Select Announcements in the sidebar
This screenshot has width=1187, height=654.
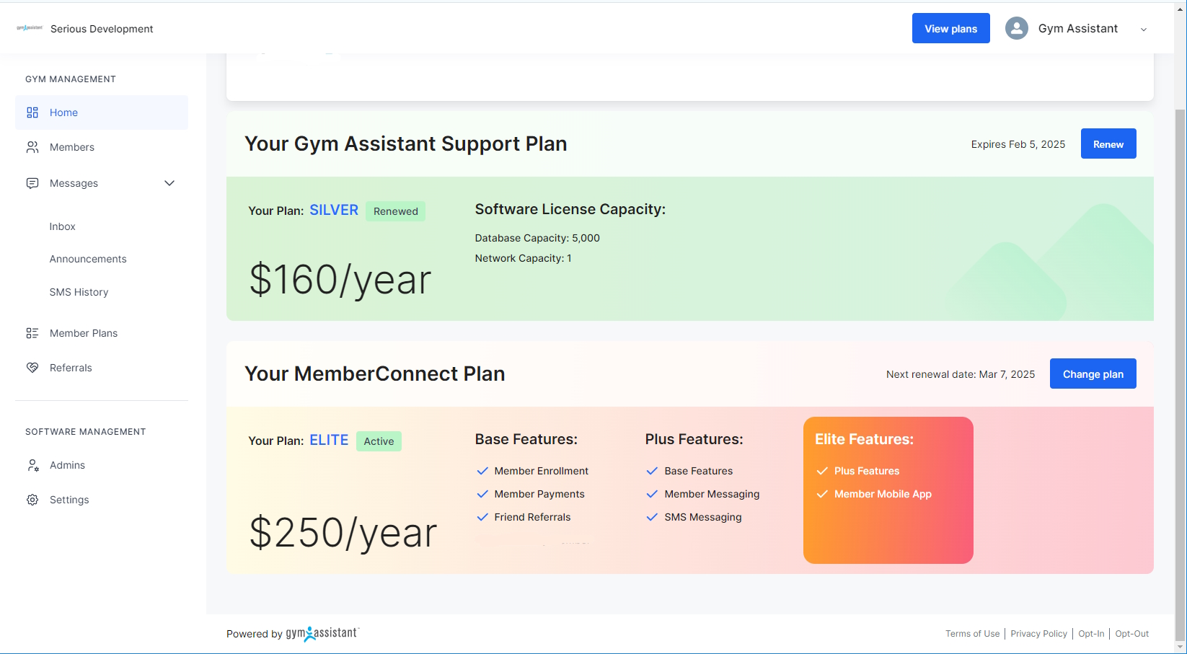point(88,258)
